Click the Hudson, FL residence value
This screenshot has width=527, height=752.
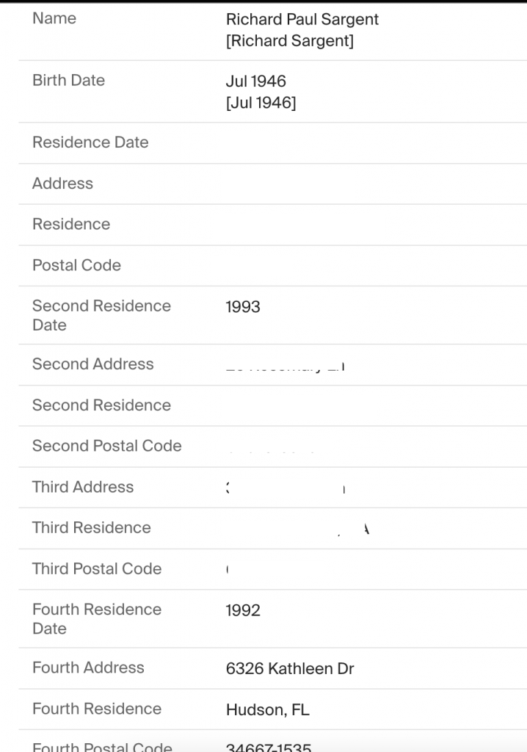(x=267, y=710)
